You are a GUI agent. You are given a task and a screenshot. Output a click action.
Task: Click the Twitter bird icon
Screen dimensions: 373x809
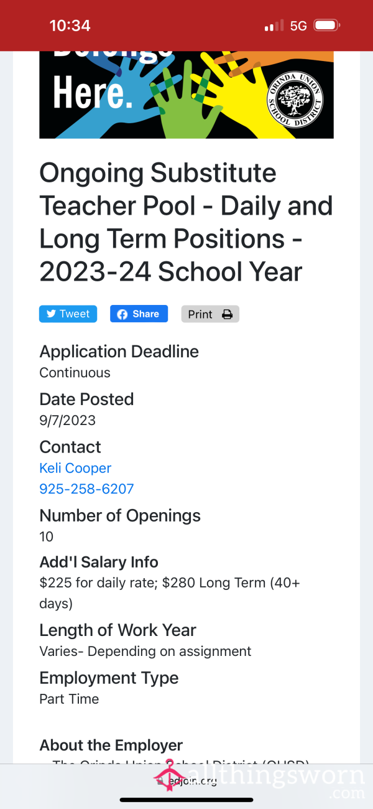click(51, 314)
